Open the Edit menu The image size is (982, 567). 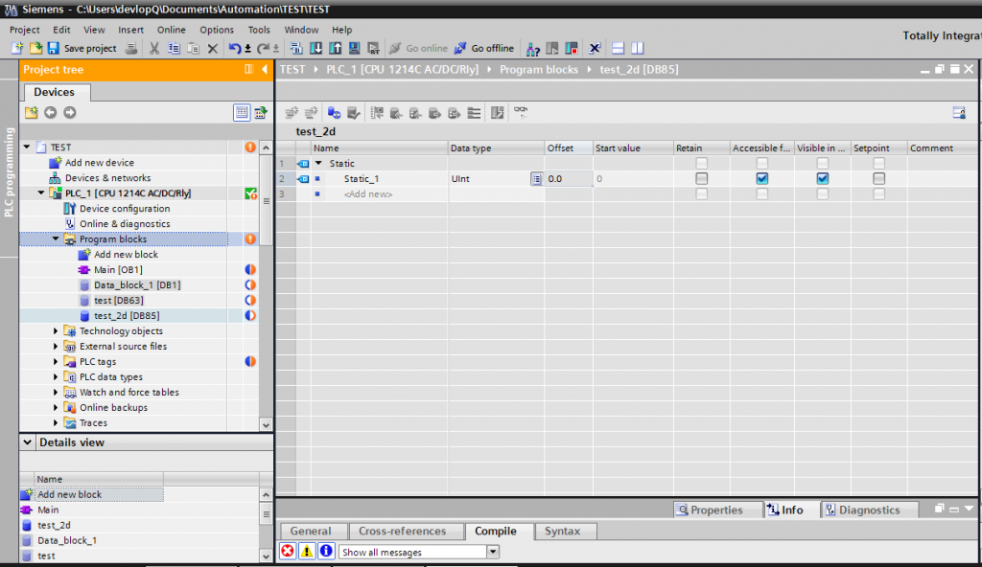click(61, 30)
